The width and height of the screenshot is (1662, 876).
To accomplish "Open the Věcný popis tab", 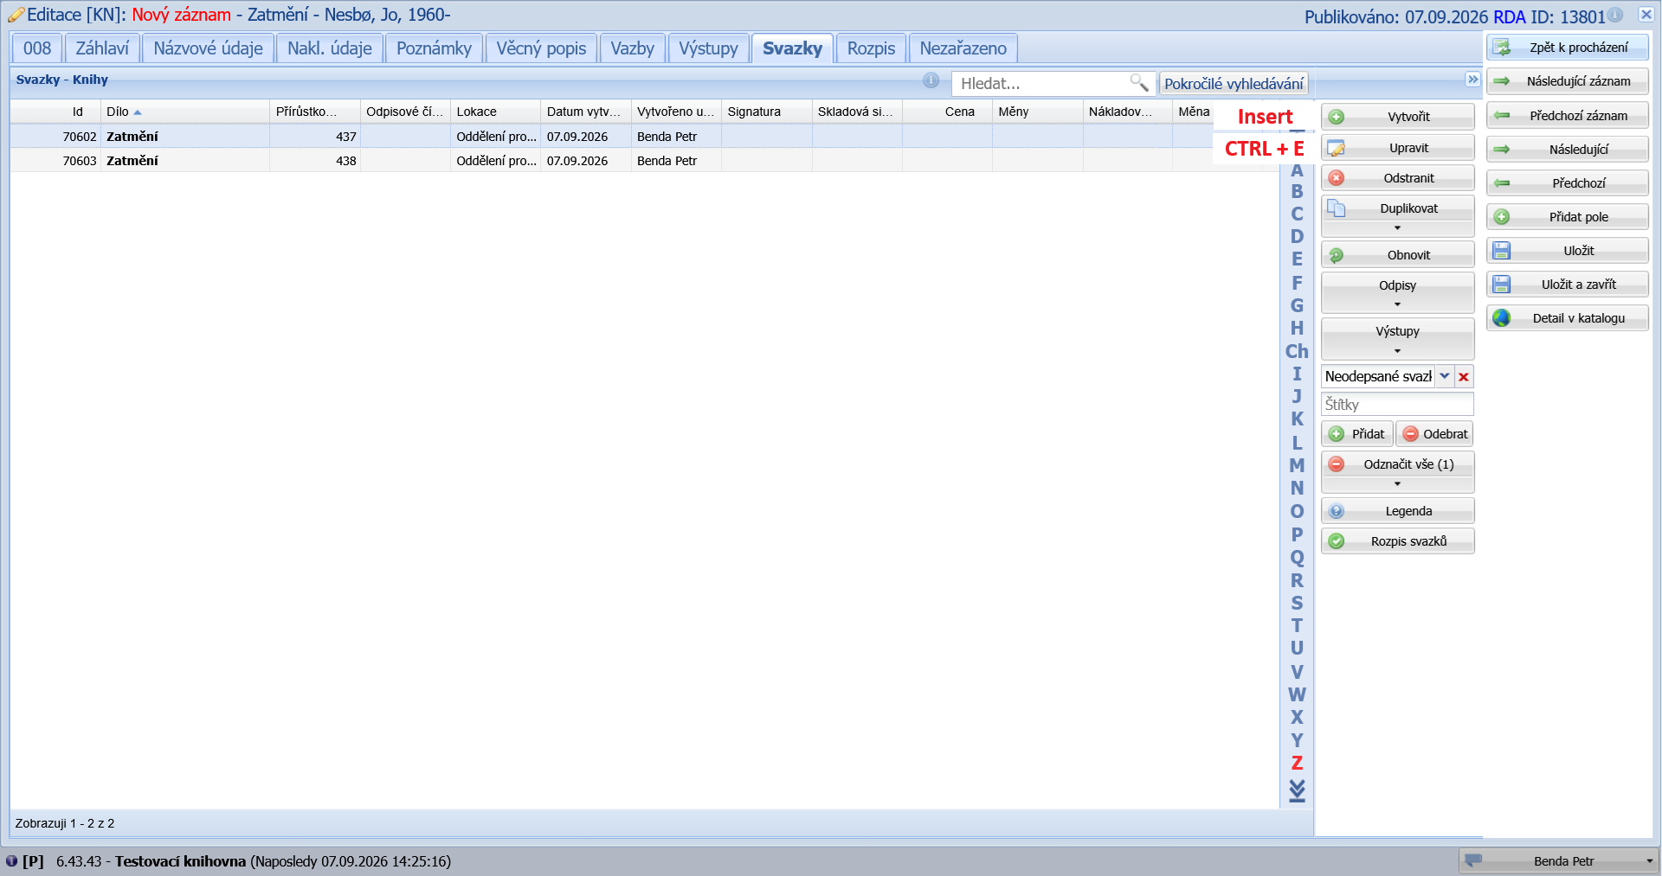I will coord(541,48).
